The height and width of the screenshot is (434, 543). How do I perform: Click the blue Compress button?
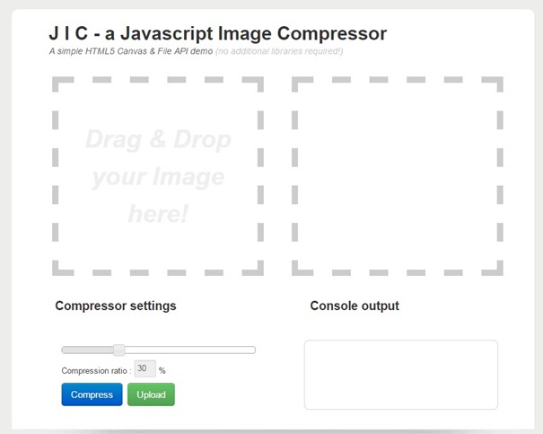[92, 394]
